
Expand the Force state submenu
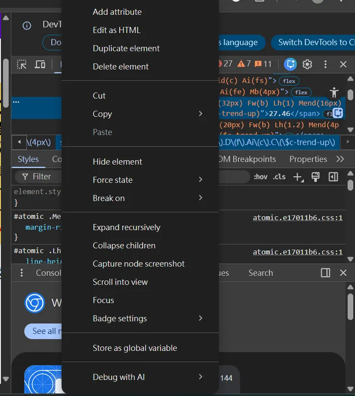pyautogui.click(x=140, y=180)
